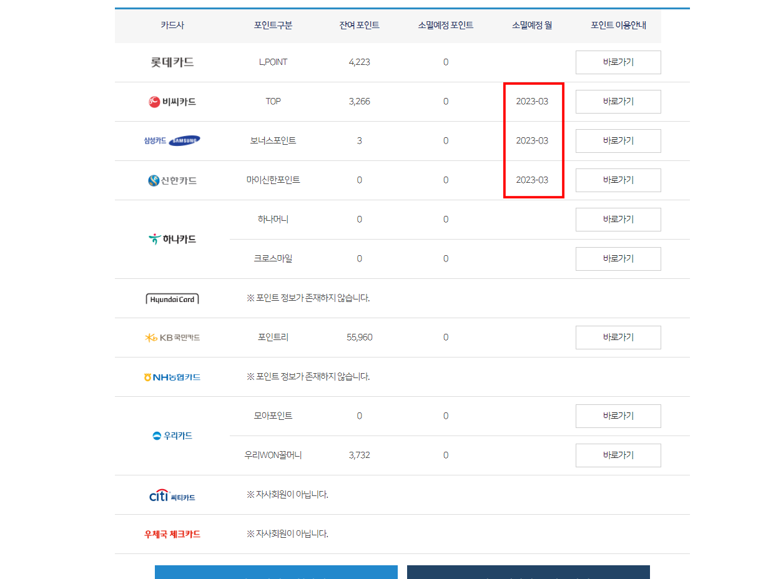The image size is (768, 579).
Task: Select the 하나머니 cell
Action: (273, 220)
